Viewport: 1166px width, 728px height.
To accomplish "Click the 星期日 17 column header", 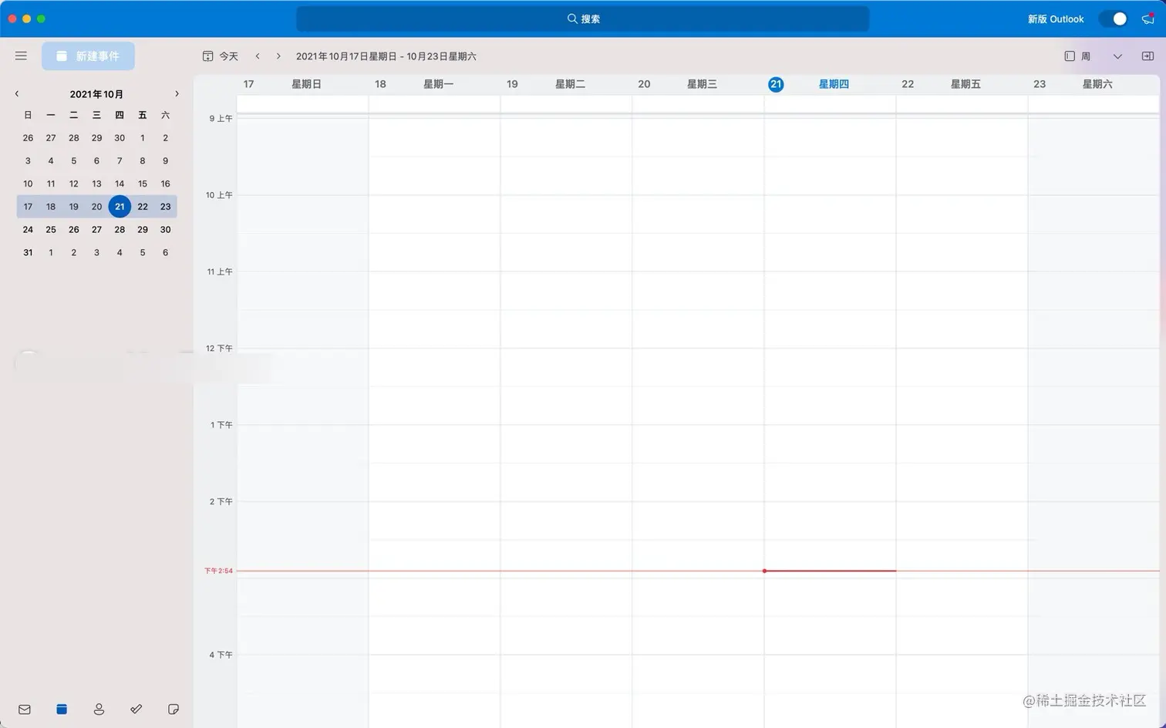I will (x=303, y=84).
